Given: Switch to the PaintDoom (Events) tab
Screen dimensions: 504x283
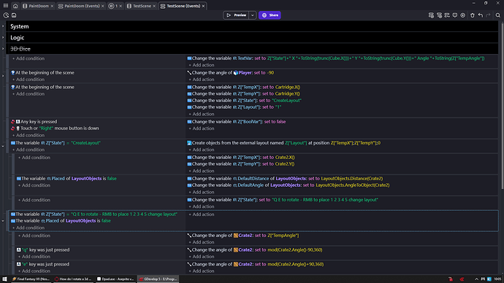Looking at the screenshot, I should pyautogui.click(x=81, y=6).
